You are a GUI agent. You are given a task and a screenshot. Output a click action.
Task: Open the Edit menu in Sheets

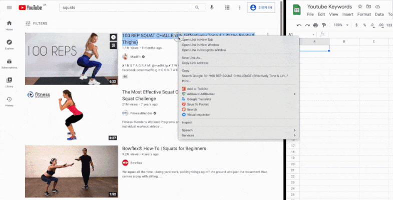tap(321, 14)
